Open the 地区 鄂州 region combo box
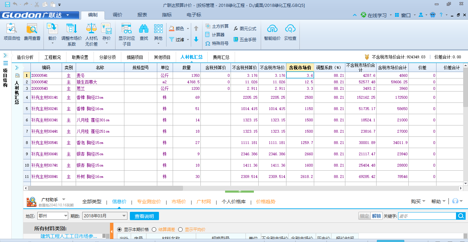The height and width of the screenshot is (242, 468). [x=52, y=216]
